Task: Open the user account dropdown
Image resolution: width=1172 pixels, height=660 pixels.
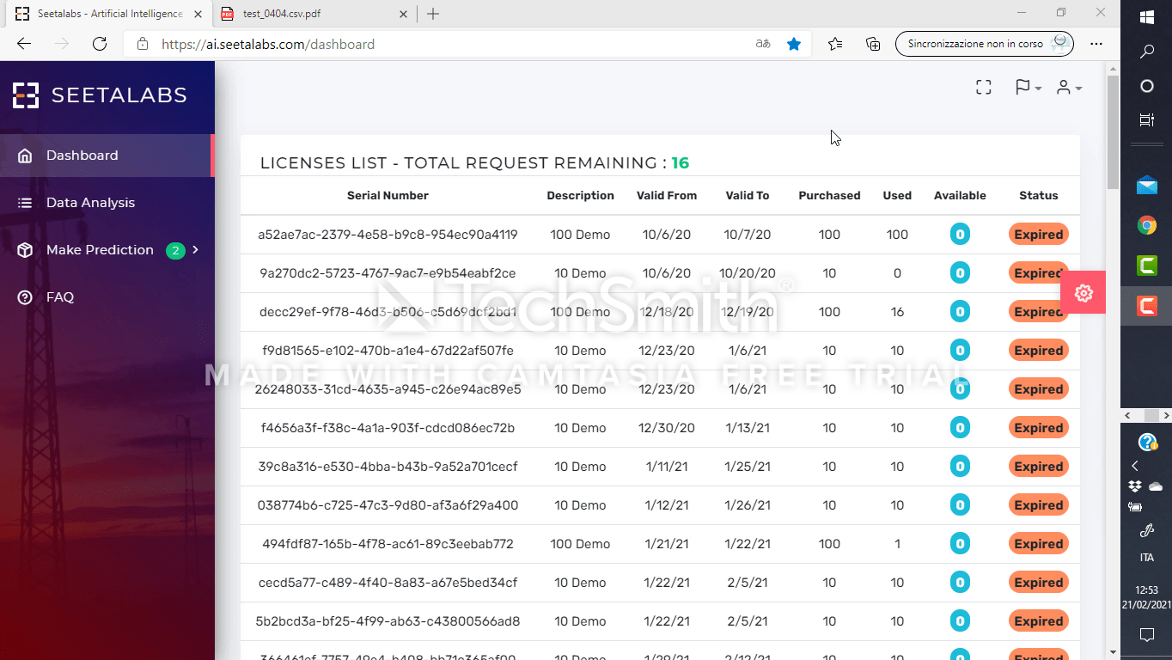Action: (x=1068, y=88)
